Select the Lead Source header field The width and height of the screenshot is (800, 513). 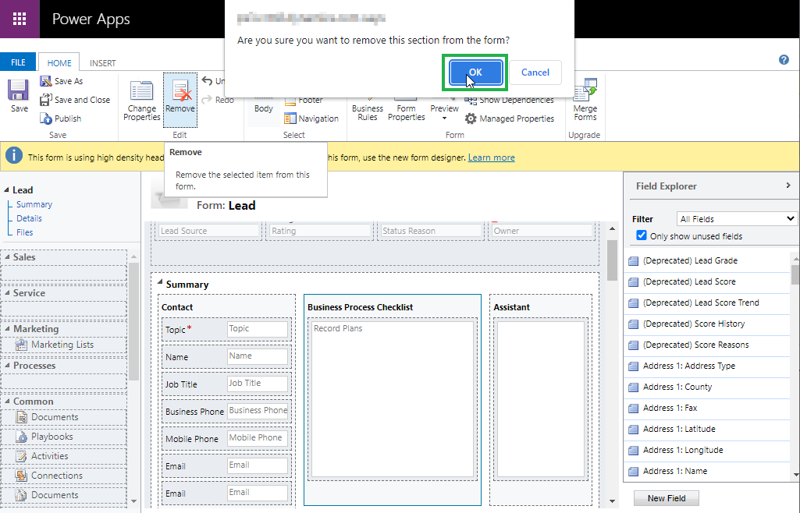[208, 231]
